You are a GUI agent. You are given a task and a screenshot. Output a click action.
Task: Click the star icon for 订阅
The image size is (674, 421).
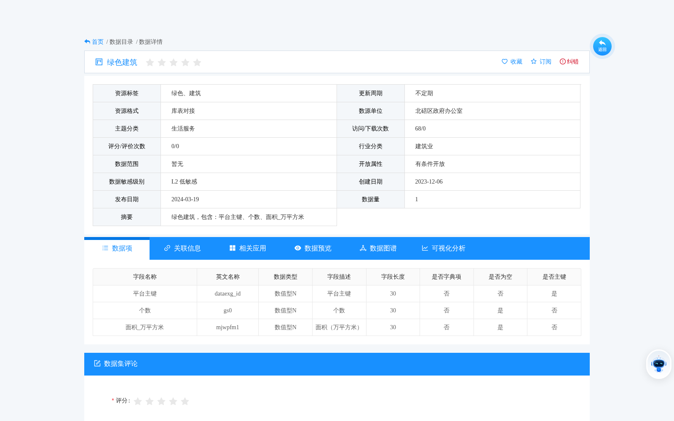point(534,61)
